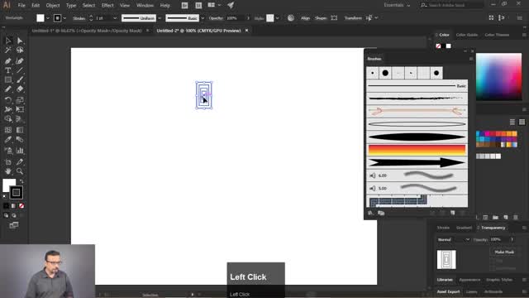Select the Paintbrush tool
Screen dimensions: 529x298
tap(20, 79)
